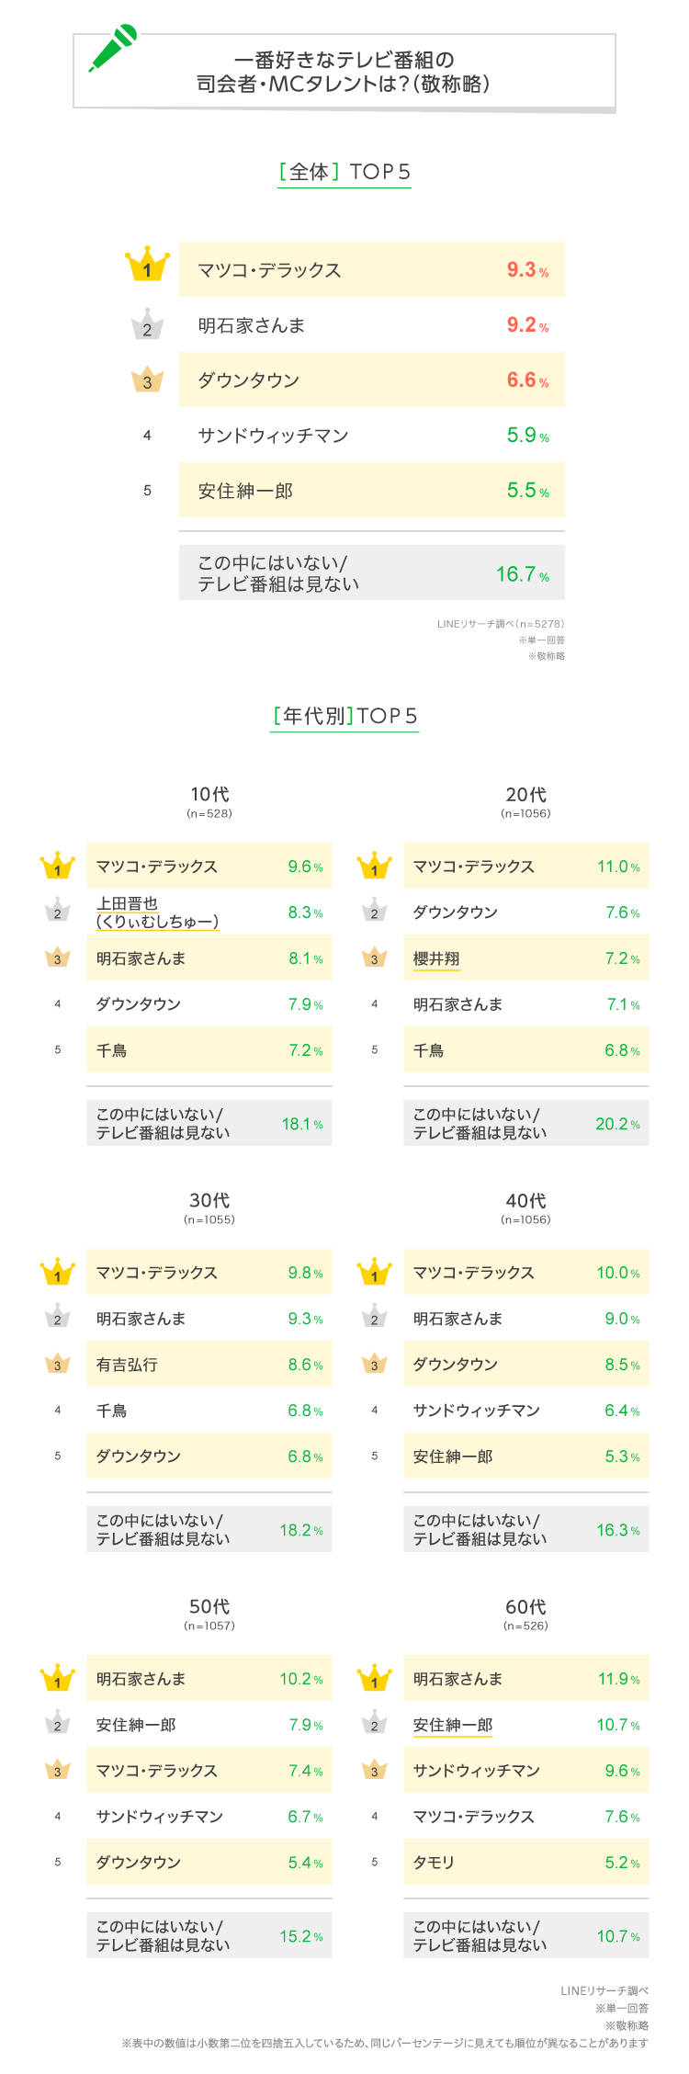Click the 16.7% この中にはいない row
689x2074 pixels.
[371, 573]
